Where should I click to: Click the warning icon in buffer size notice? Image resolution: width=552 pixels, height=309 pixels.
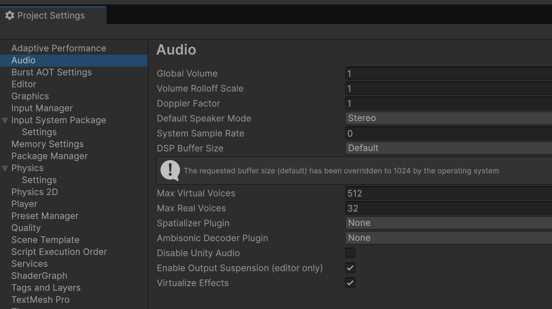point(170,171)
